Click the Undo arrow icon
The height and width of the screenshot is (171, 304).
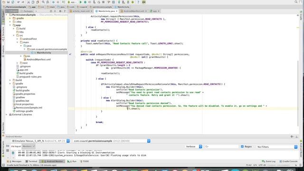(19, 2)
